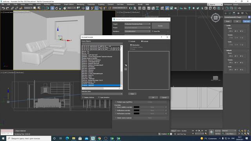The height and width of the screenshot is (141, 251).
Task: Open Microsoft Edge from the taskbar
Action: [67, 138]
